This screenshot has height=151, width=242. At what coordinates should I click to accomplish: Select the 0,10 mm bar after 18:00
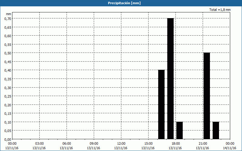(179, 130)
